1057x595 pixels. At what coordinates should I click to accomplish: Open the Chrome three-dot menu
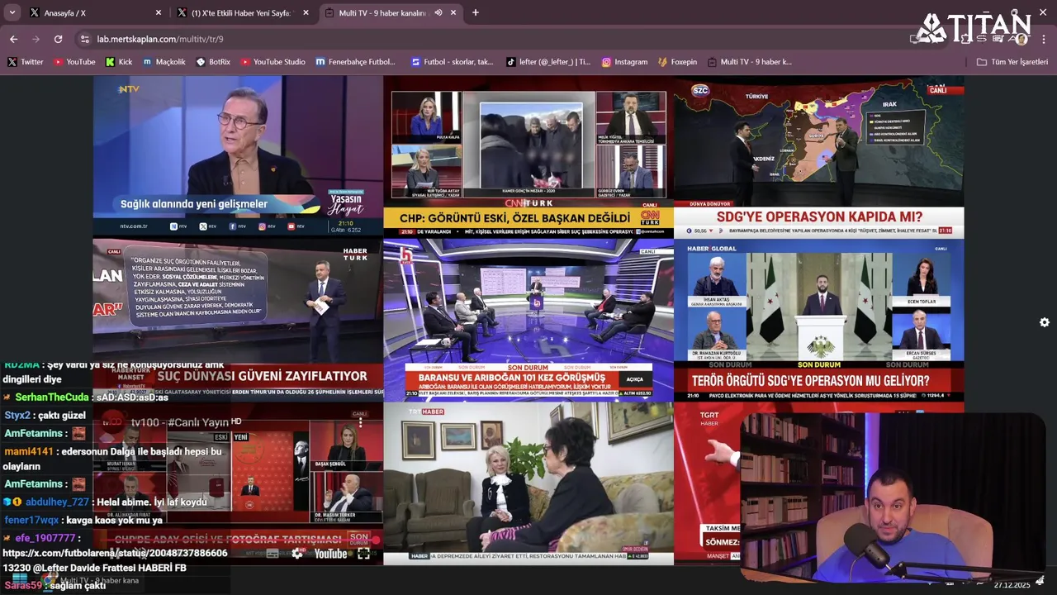click(1044, 39)
